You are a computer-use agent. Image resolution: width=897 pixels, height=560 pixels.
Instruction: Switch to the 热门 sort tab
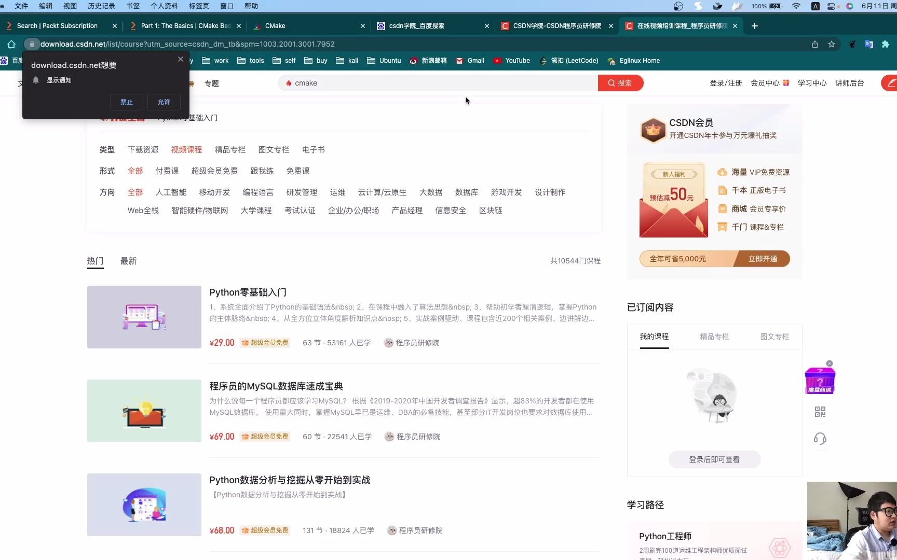point(95,261)
